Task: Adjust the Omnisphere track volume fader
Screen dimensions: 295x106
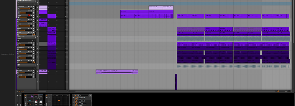Action: point(26,9)
